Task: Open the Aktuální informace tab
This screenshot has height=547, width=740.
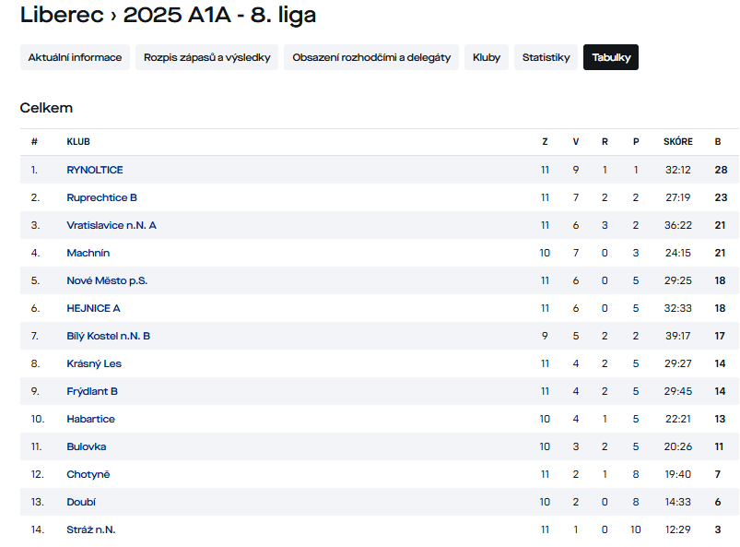Action: [x=75, y=57]
